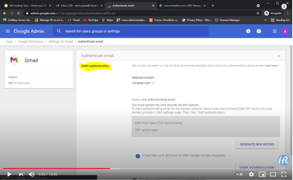Image resolution: width=293 pixels, height=180 pixels.
Task: Select the Authenticate email browser tab
Action: pos(131,6)
